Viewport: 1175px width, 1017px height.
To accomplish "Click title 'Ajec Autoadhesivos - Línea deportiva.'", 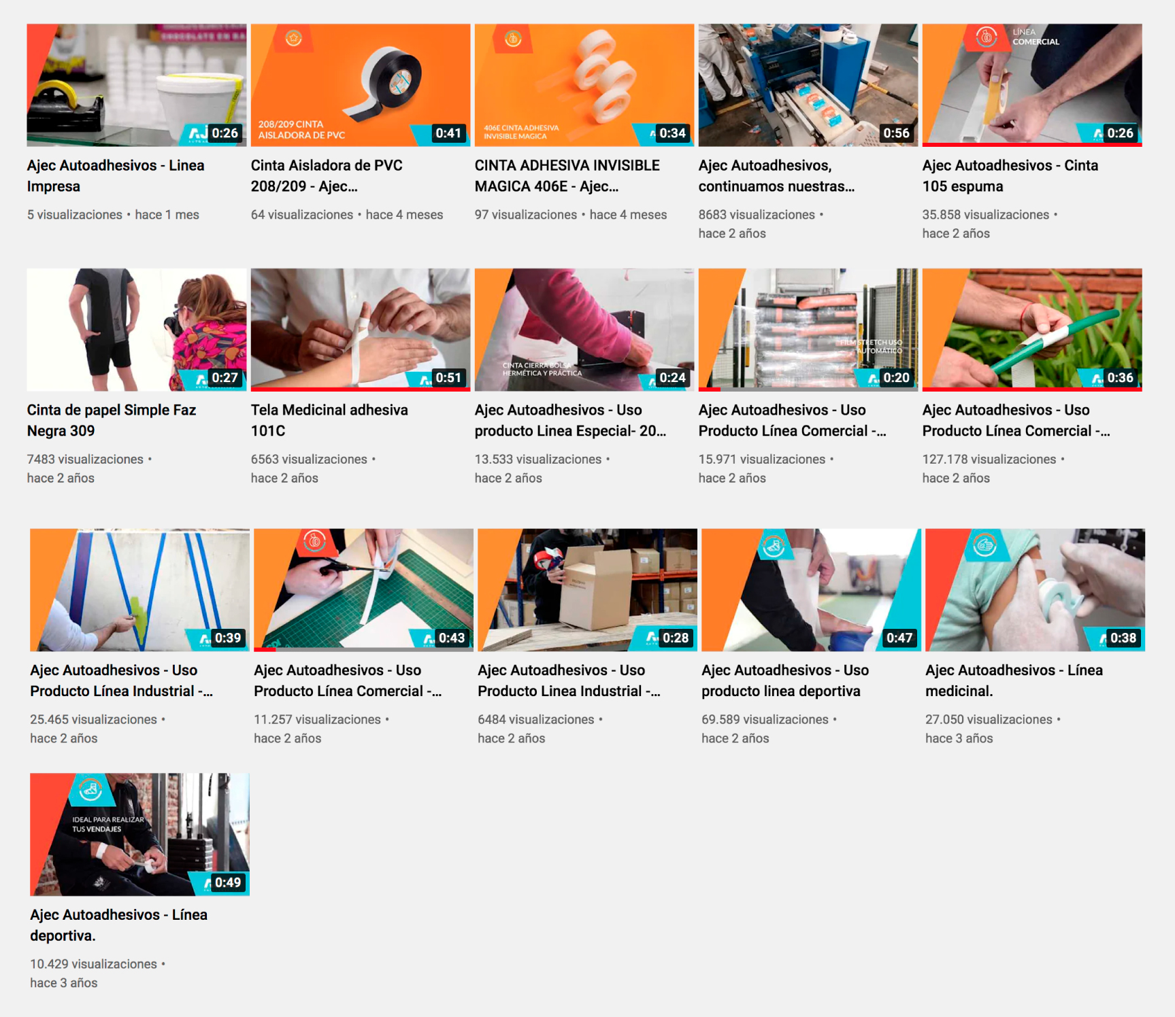I will (118, 926).
